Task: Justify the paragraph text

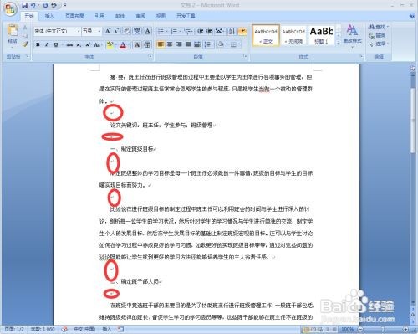Action: tap(188, 44)
